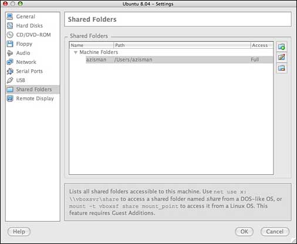
Task: Click the Full access value
Action: pyautogui.click(x=255, y=60)
